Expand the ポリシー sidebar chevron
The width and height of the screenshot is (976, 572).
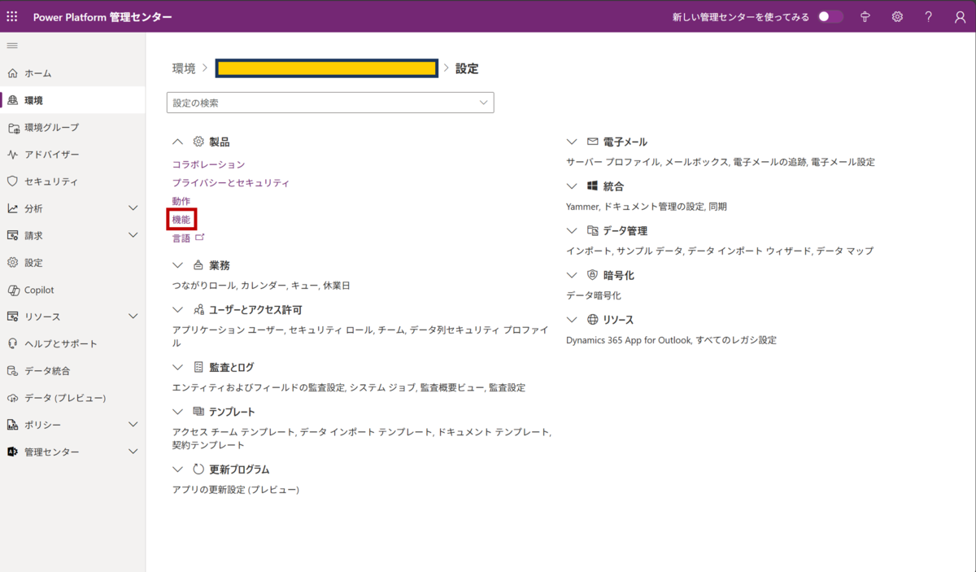[x=133, y=425]
